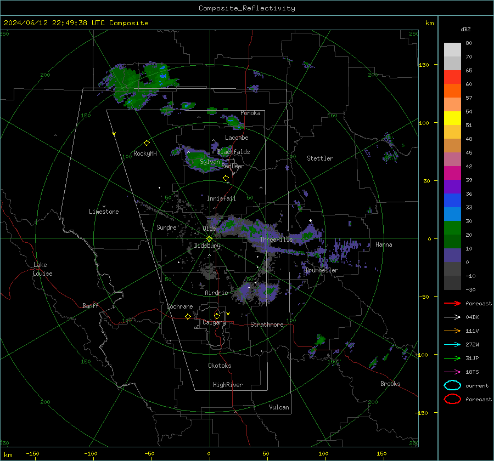This screenshot has width=494, height=461.
Task: Select the bright green 20-30 dBZ swatch
Action: (x=452, y=228)
